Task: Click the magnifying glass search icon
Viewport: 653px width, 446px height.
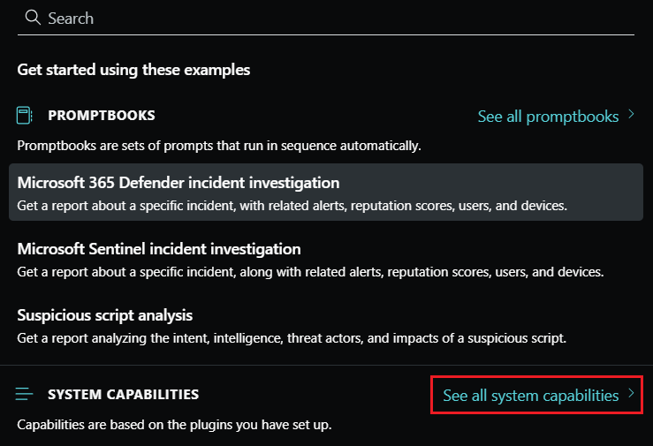Action: [33, 18]
